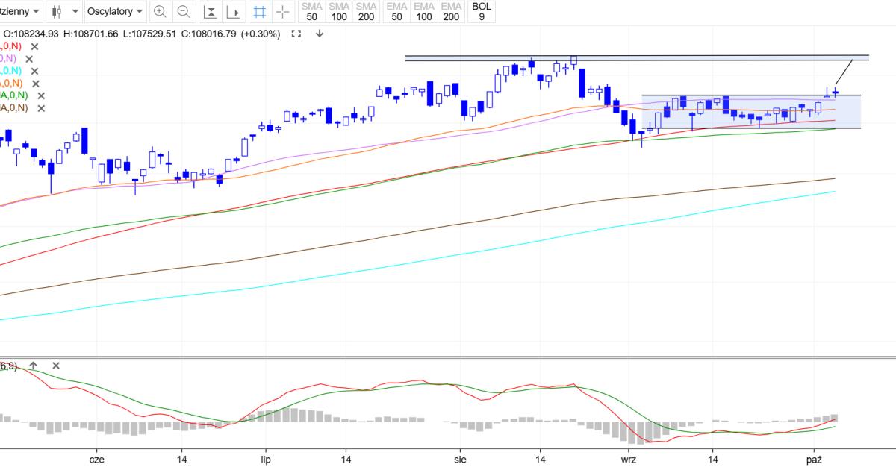Enable the crosshair cursor tool
The height and width of the screenshot is (470, 896).
click(282, 12)
